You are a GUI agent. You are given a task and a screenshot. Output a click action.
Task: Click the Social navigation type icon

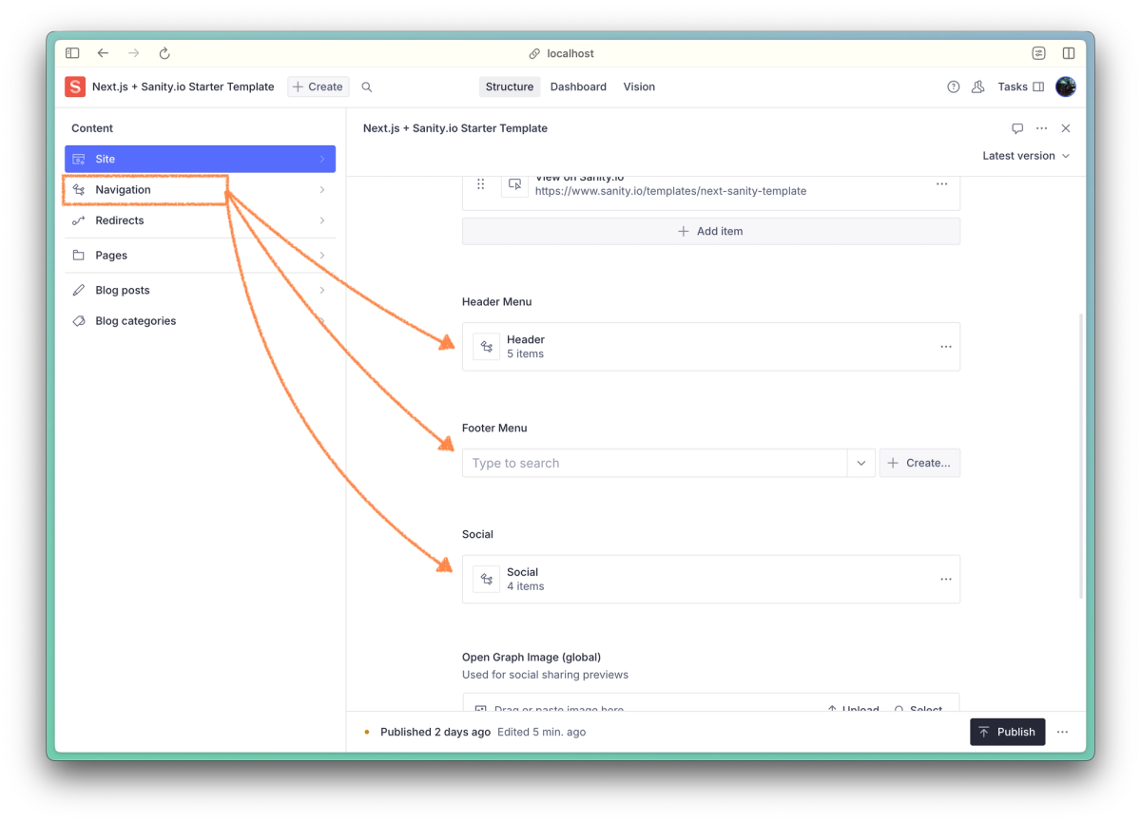[487, 579]
